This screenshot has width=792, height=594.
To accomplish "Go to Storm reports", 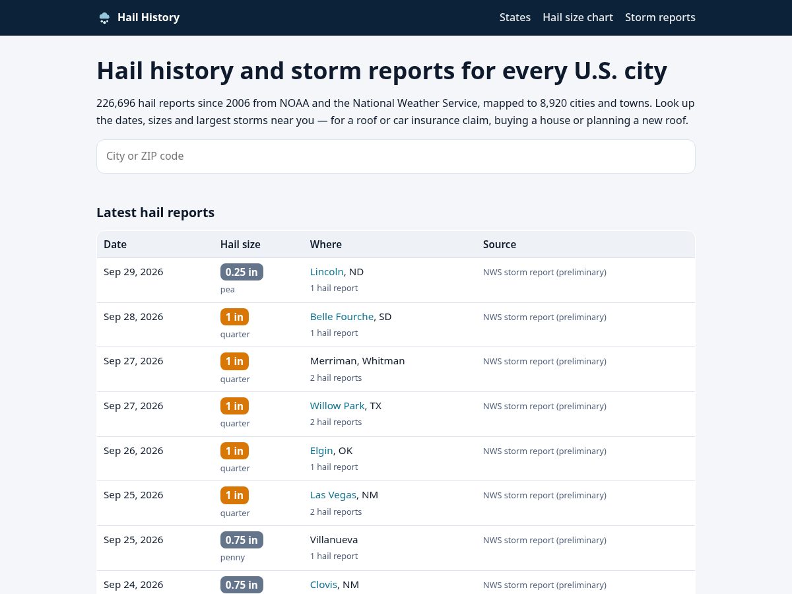I will click(x=660, y=18).
